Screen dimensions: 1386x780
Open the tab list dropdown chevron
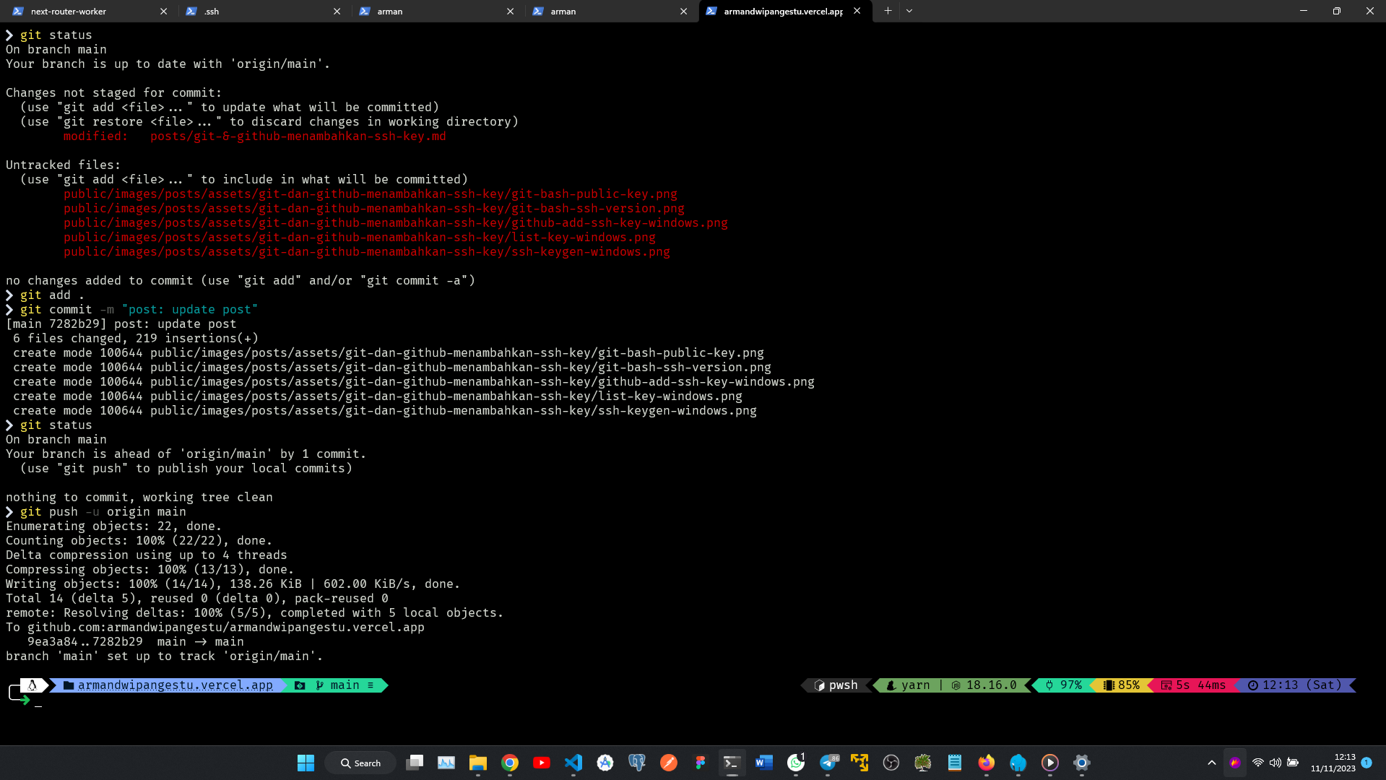click(909, 11)
